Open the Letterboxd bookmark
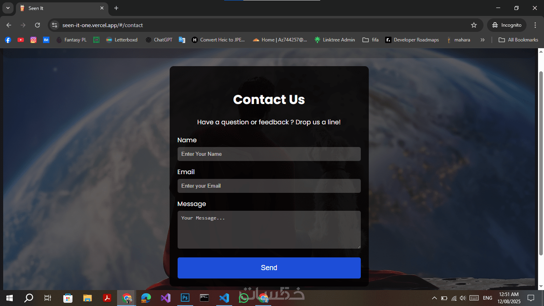 pos(122,40)
